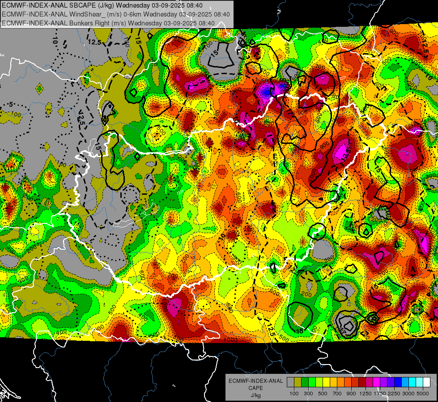The height and width of the screenshot is (402, 438).
Task: Click the legend tick label 500
Action: [x=323, y=394]
